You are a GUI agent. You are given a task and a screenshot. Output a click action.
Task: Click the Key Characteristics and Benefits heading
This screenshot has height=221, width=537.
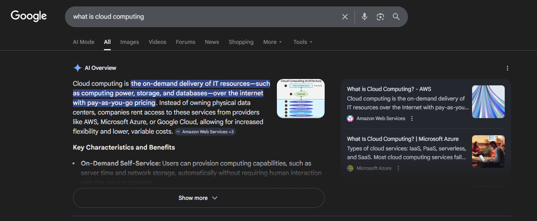click(x=124, y=147)
